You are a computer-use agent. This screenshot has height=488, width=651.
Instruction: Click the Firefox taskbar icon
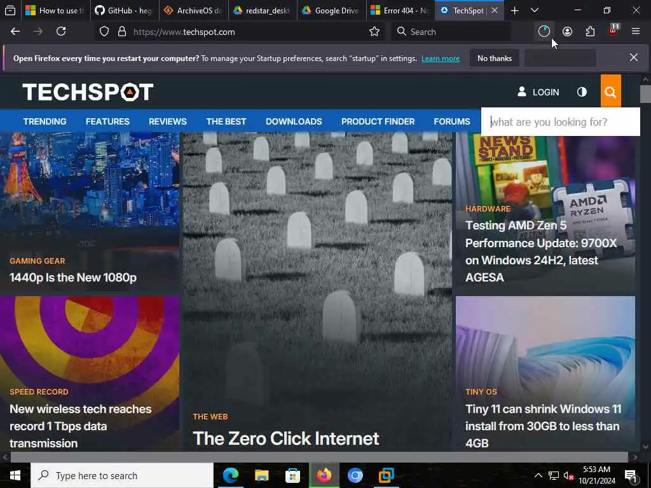[x=324, y=475]
